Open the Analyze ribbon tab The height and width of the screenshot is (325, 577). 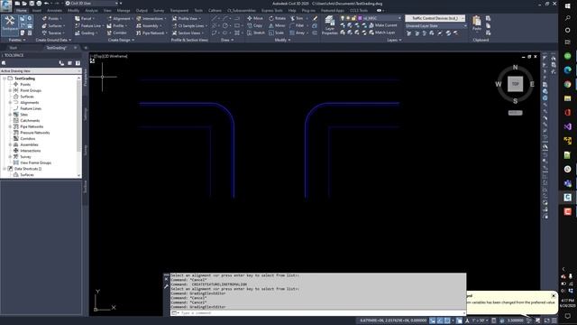[x=91, y=11]
